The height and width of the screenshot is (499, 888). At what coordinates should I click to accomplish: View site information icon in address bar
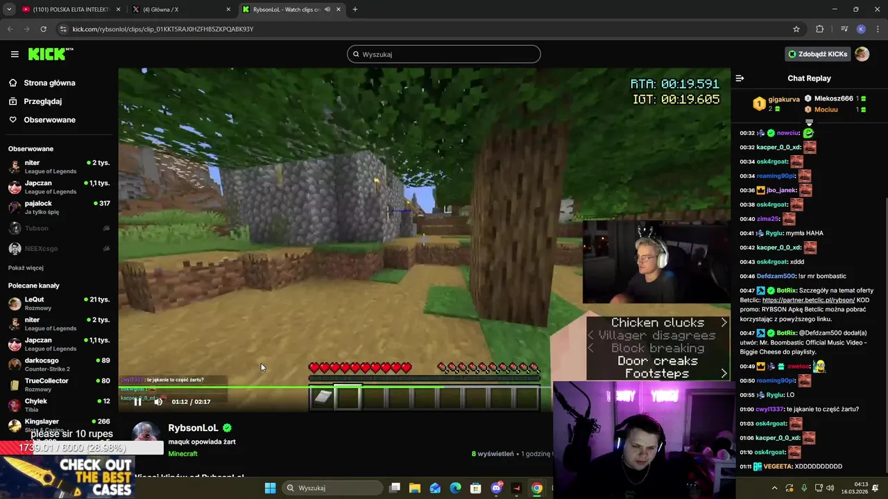coord(63,29)
